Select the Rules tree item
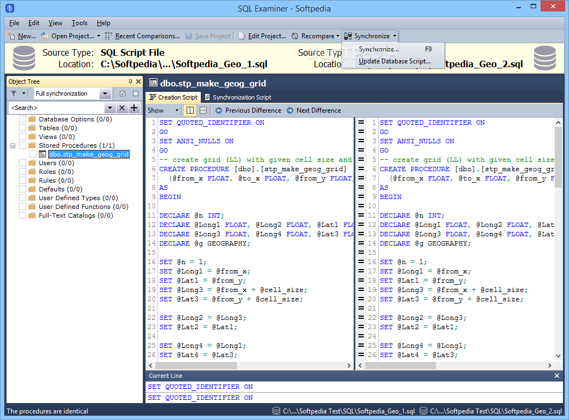The width and height of the screenshot is (569, 420). click(x=56, y=180)
